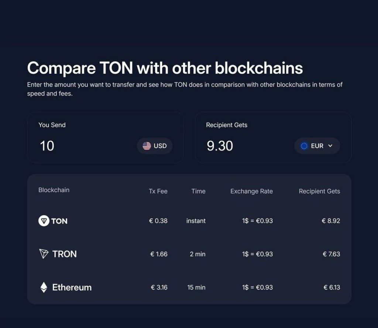Click TRON's 2 min time value
The height and width of the screenshot is (328, 378).
point(197,254)
